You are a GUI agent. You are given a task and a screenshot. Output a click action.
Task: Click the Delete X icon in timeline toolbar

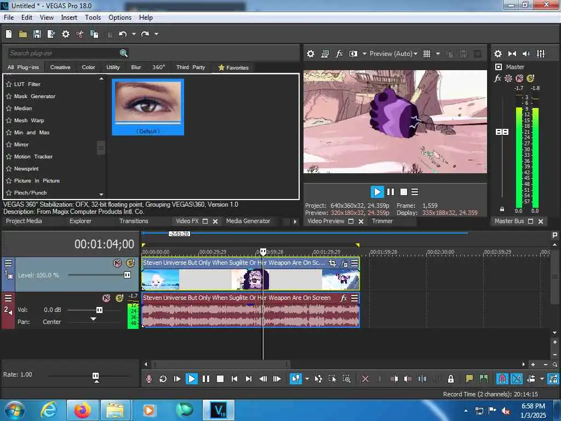(x=365, y=379)
